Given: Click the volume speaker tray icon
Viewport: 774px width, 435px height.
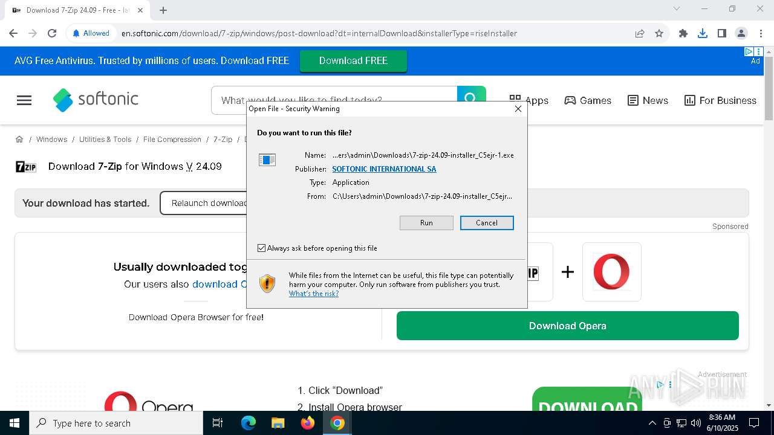Looking at the screenshot, I should point(696,423).
